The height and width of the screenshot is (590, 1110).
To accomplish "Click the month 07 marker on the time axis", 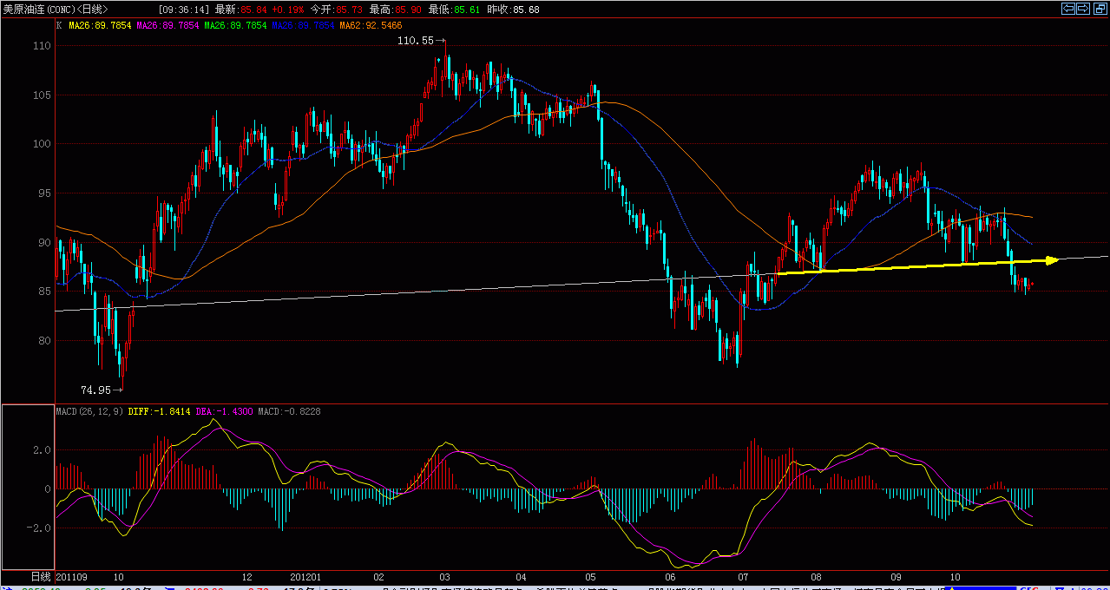I will coord(743,576).
